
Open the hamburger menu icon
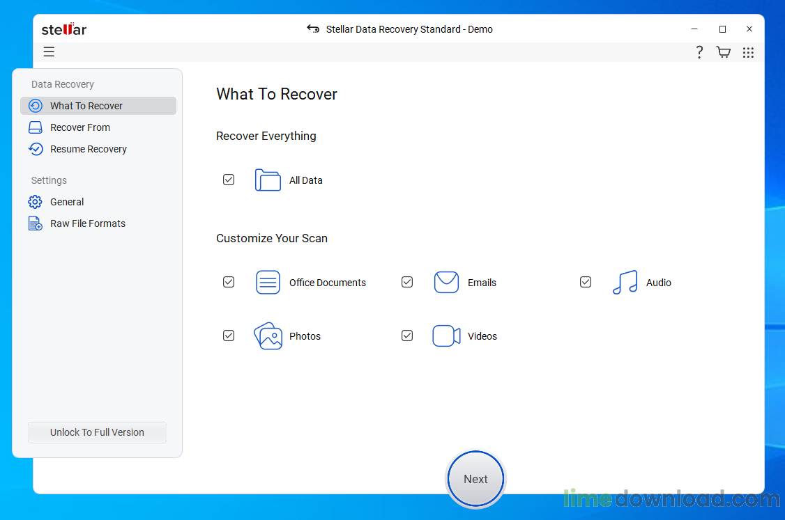[49, 52]
